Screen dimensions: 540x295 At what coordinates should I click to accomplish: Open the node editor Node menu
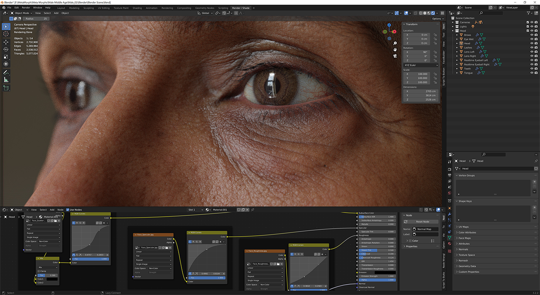click(61, 210)
